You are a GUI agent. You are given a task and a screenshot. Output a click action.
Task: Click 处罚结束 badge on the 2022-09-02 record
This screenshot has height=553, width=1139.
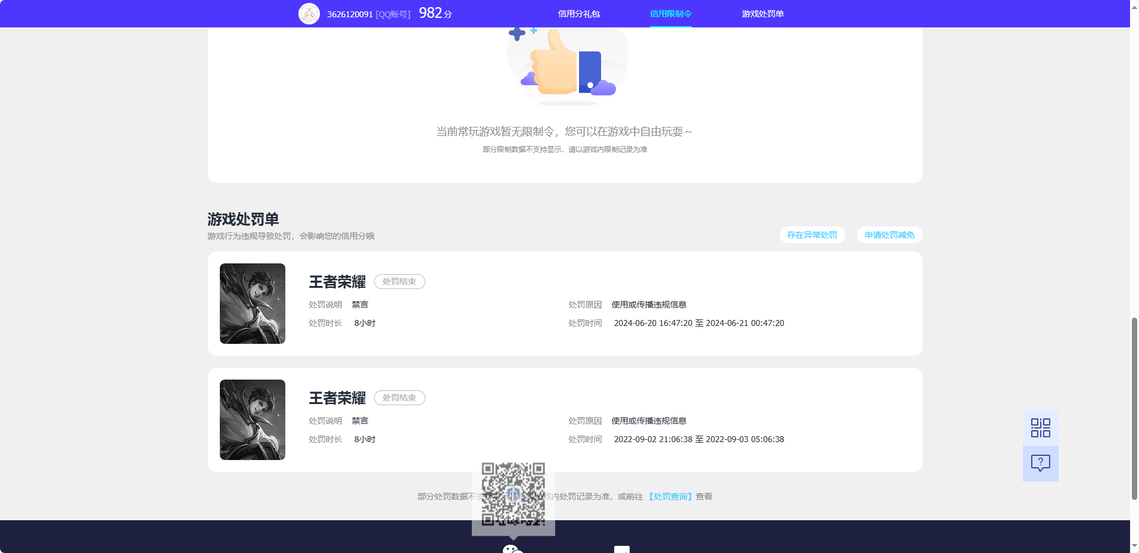click(x=399, y=397)
